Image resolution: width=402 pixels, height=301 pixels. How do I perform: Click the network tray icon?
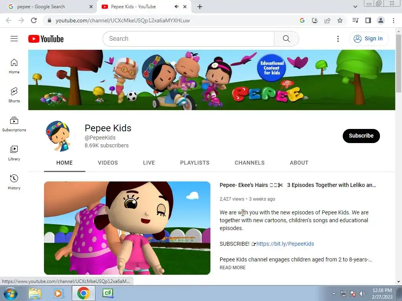343,294
